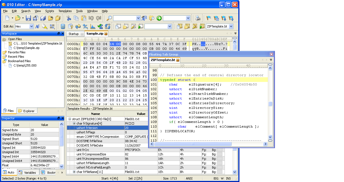The height and width of the screenshot is (182, 344).
Task: Click Bg color swatch in frFileNameLength row
Action: pyautogui.click(x=220, y=163)
